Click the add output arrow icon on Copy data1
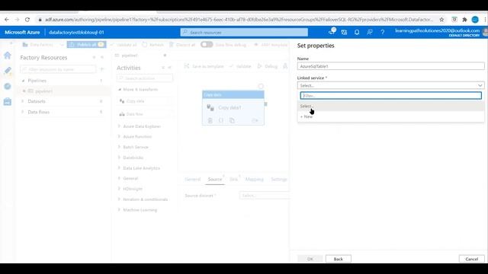Image resolution: width=488 pixels, height=274 pixels. pyautogui.click(x=255, y=120)
